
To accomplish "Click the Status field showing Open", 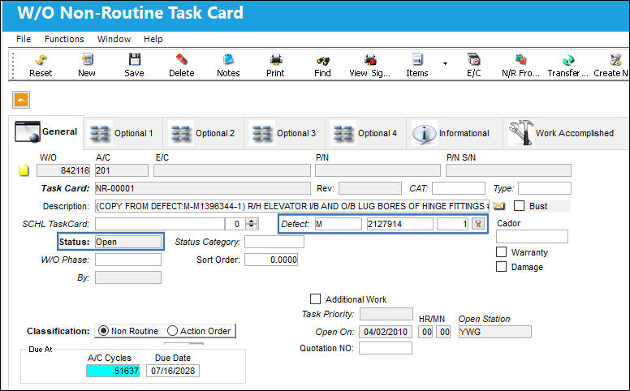I will pyautogui.click(x=128, y=242).
